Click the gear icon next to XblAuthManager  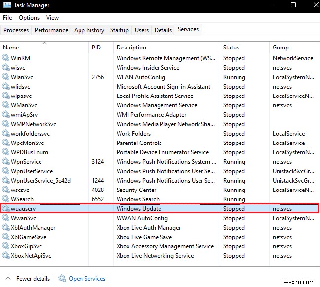(x=6, y=228)
